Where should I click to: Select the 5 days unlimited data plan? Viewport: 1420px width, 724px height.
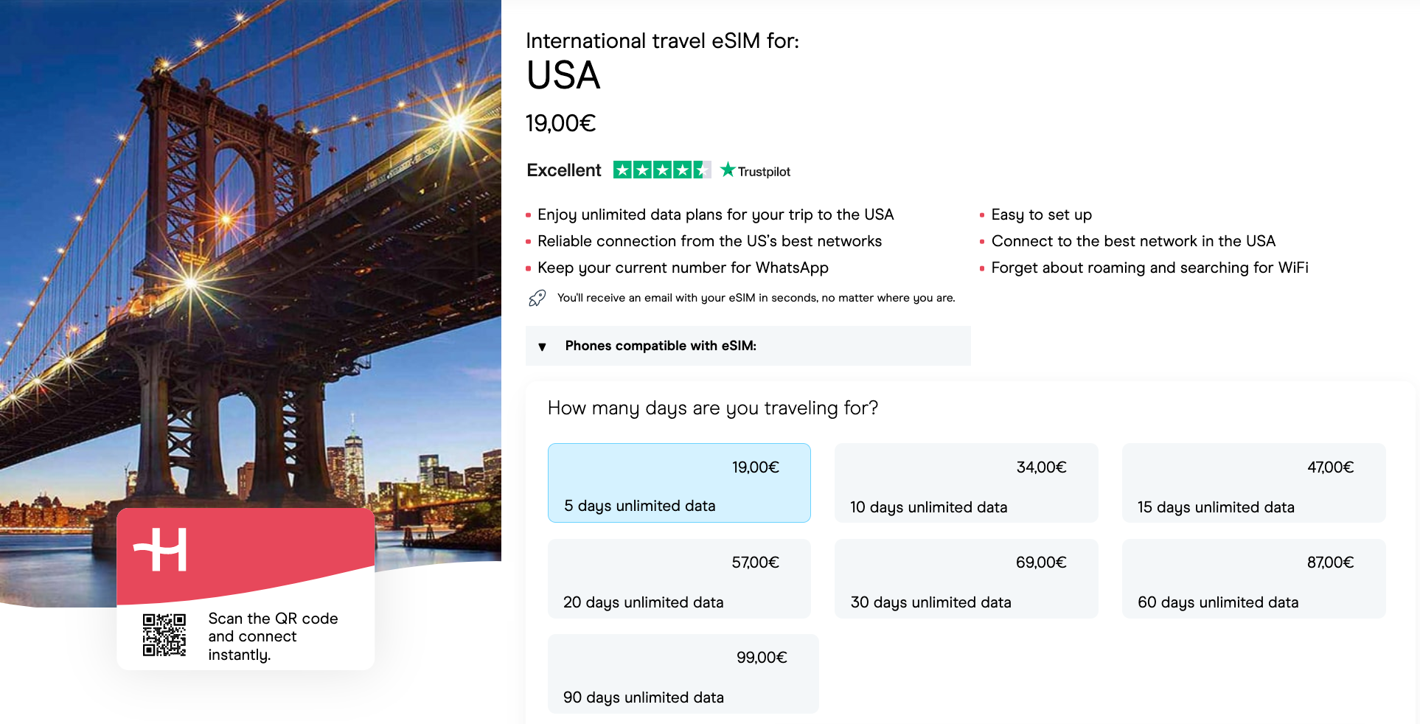click(x=678, y=483)
